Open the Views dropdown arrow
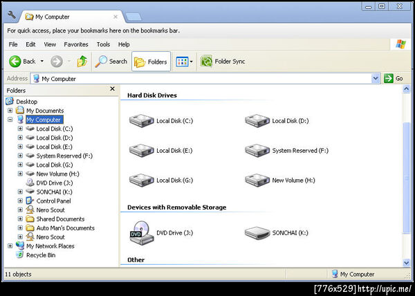The height and width of the screenshot is (296, 415). coord(191,62)
